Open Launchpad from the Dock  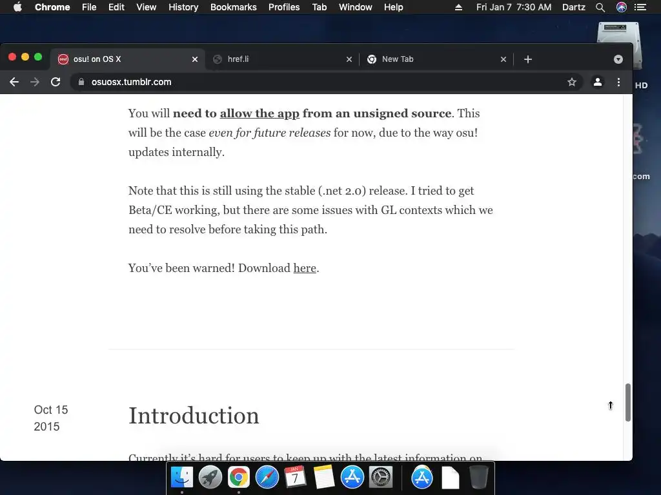[x=210, y=478]
